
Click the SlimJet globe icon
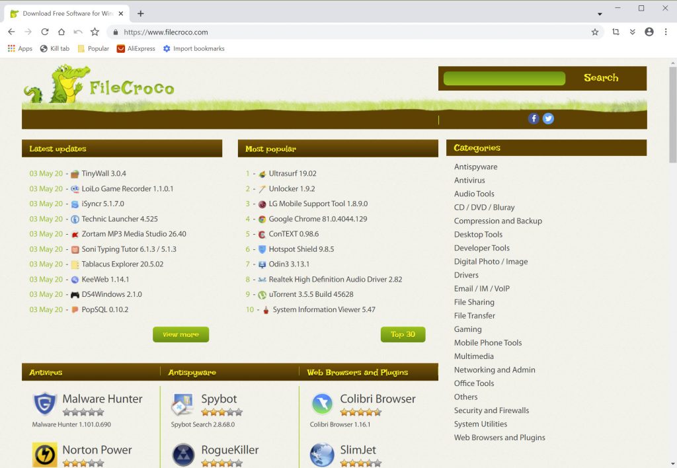click(x=322, y=455)
